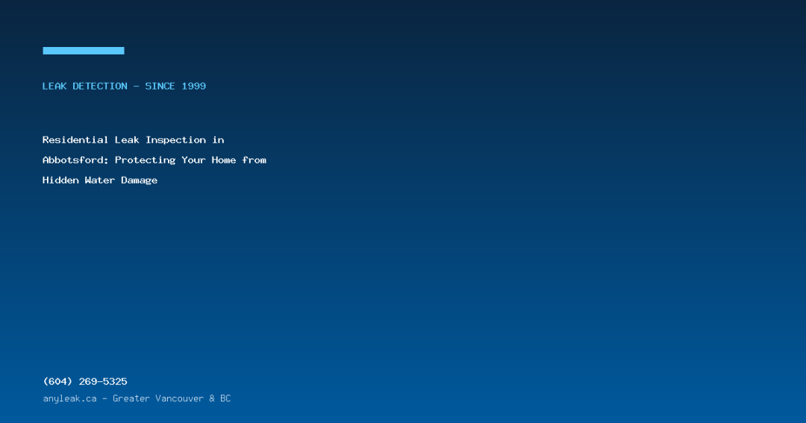Click the Greater Vancouver text in footer
Image resolution: width=806 pixels, height=423 pixels.
coord(158,398)
